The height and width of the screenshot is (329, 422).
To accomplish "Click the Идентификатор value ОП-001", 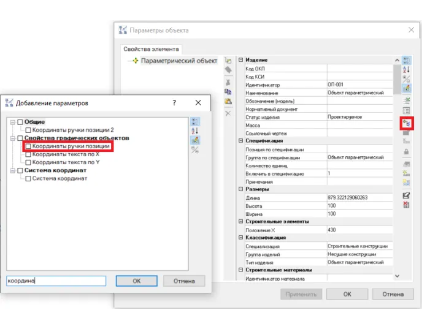I will pyautogui.click(x=360, y=85).
